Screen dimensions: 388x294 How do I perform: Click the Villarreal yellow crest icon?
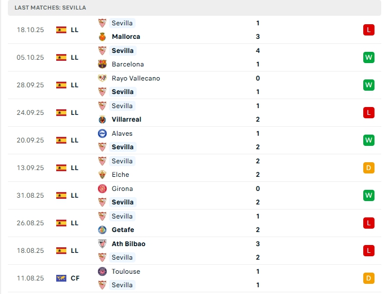pyautogui.click(x=102, y=119)
